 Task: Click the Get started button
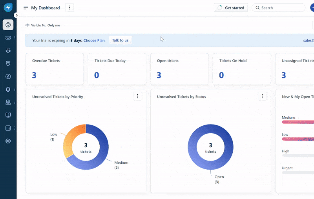click(231, 8)
